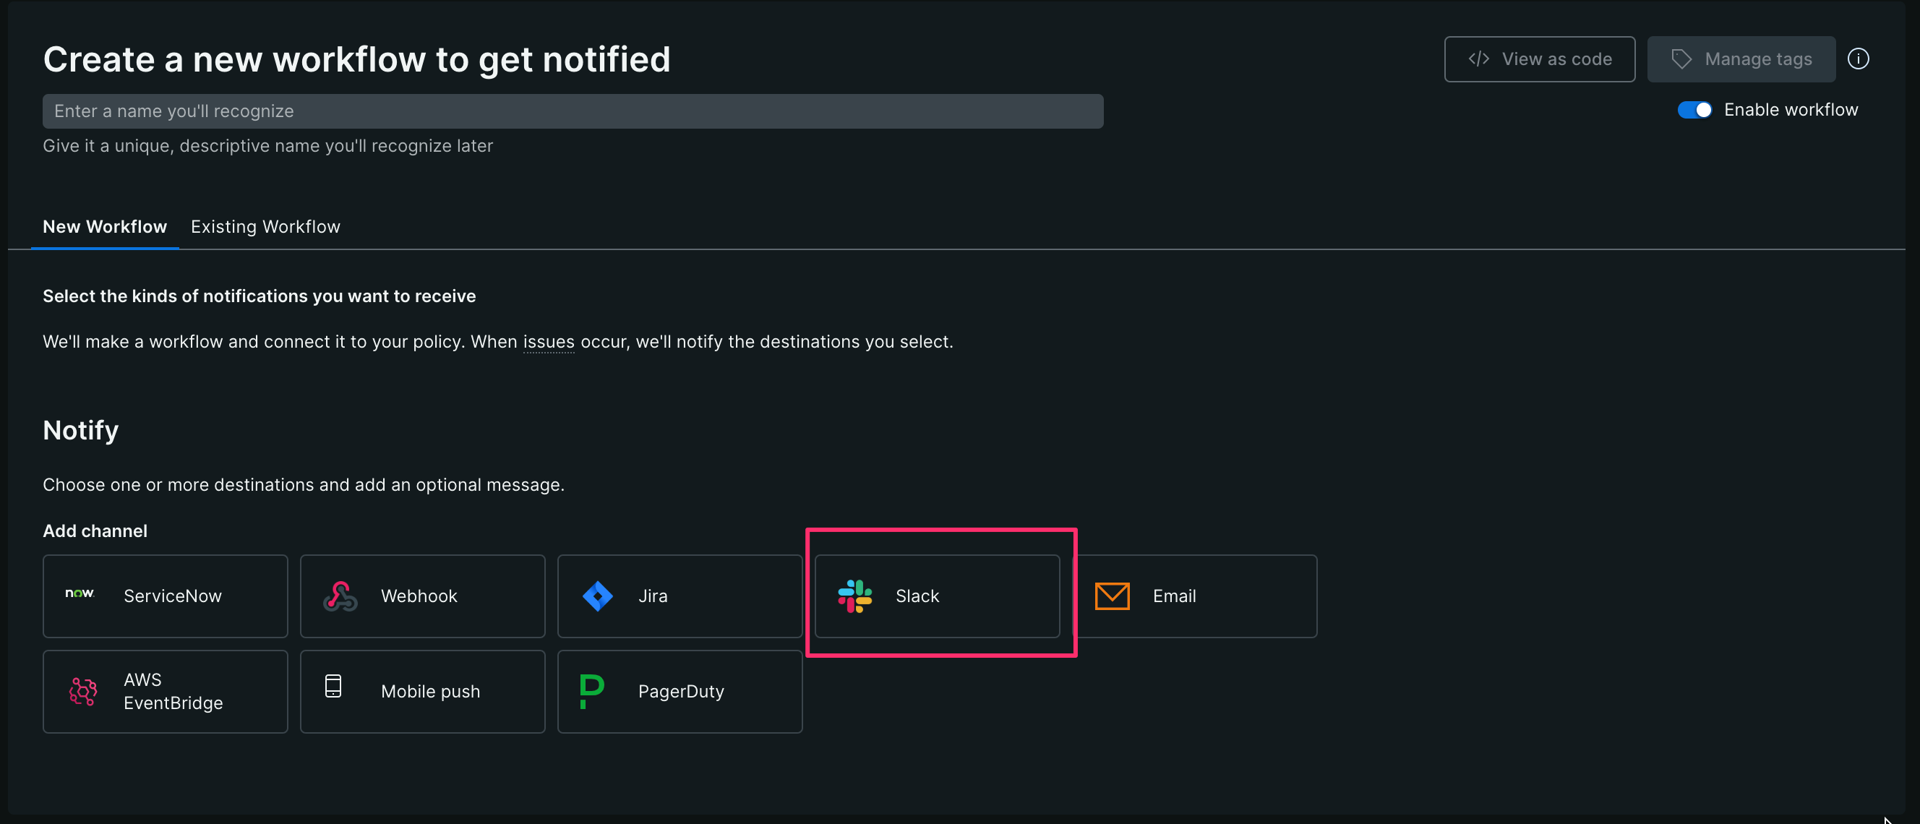Click the info icon near Manage tags
Screen dimensions: 1920x824
[1859, 59]
